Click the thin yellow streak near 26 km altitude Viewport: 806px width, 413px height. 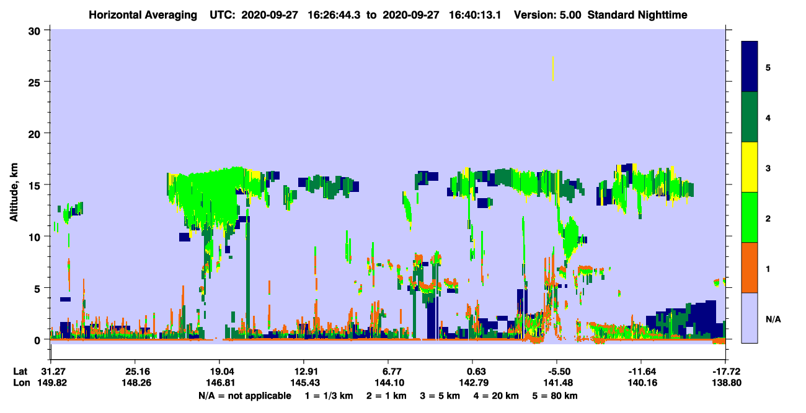tap(553, 69)
